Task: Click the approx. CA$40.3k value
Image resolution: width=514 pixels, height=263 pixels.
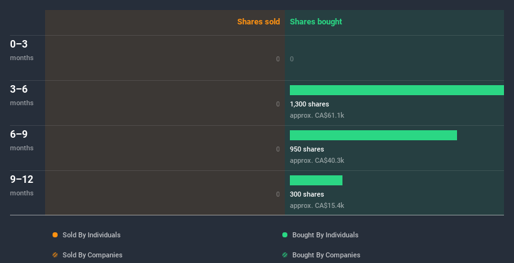Action: click(x=317, y=160)
